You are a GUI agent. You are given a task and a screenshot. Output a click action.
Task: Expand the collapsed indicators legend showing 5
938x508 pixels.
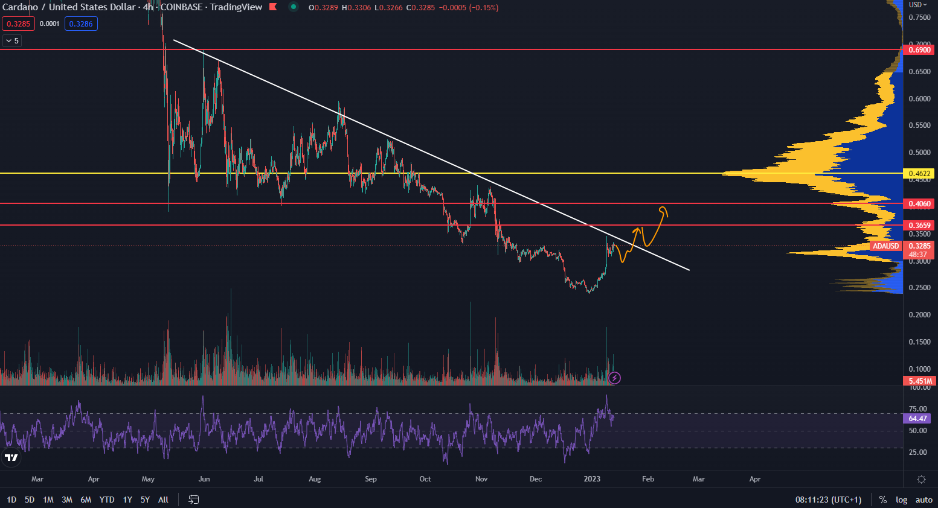12,40
